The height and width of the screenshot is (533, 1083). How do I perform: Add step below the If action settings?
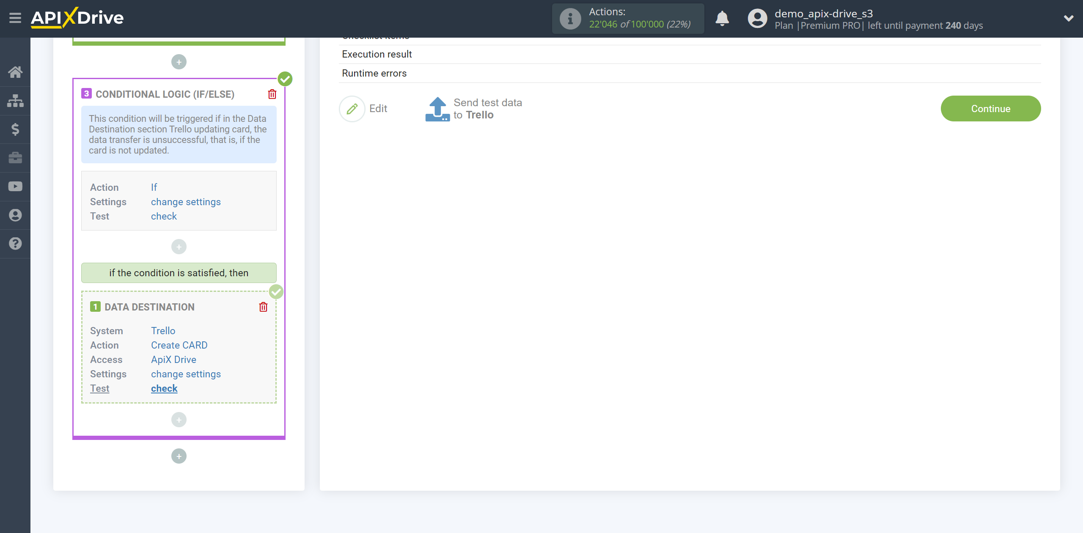coord(179,247)
